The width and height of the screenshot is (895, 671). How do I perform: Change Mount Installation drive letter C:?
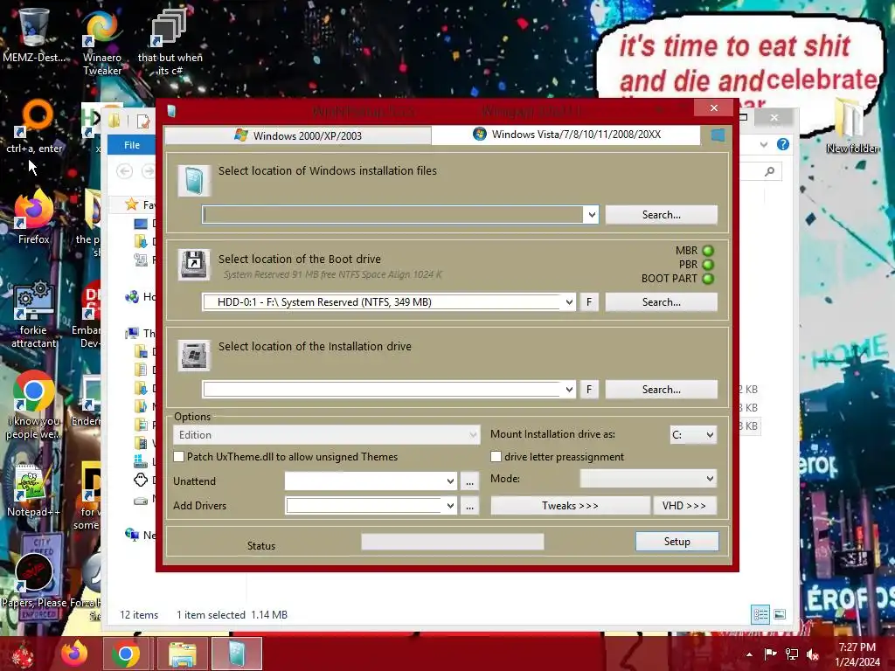tap(693, 435)
